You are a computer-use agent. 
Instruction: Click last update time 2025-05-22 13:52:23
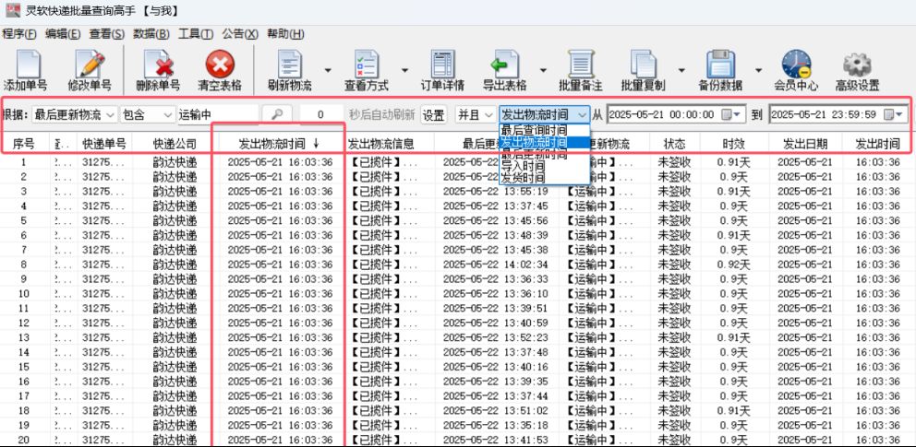click(495, 337)
